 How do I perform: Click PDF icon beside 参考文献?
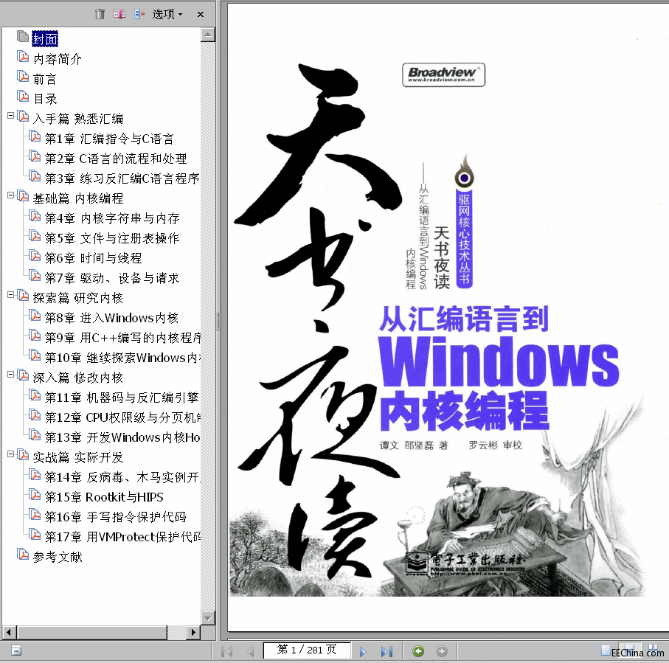pos(23,555)
